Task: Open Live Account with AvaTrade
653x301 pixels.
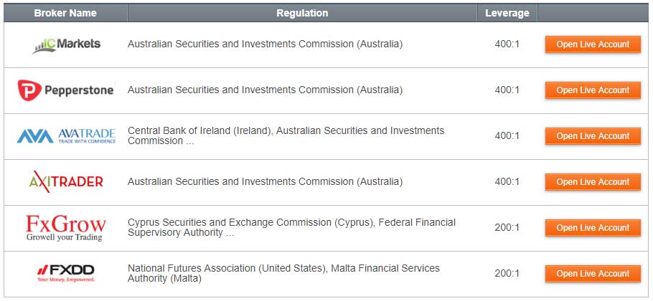Action: (593, 136)
